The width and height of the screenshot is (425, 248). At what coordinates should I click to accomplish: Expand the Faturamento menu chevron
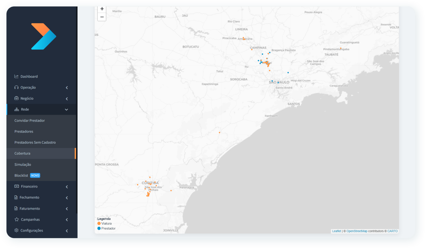pos(67,209)
